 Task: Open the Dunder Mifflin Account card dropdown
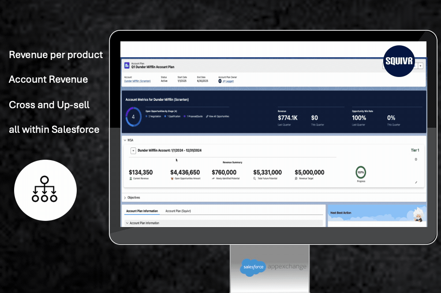[x=133, y=150]
